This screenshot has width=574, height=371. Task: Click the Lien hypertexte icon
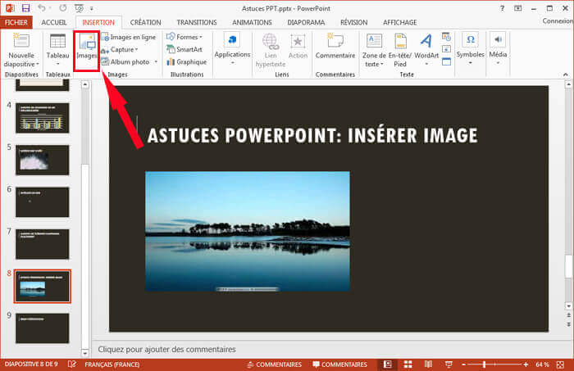point(270,42)
